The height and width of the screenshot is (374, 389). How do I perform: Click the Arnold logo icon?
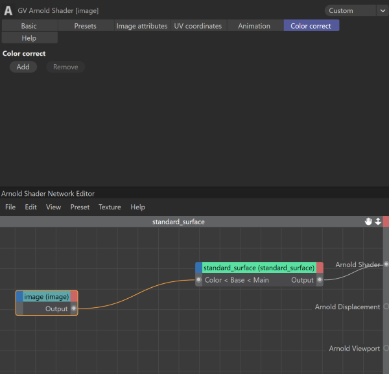coord(8,10)
